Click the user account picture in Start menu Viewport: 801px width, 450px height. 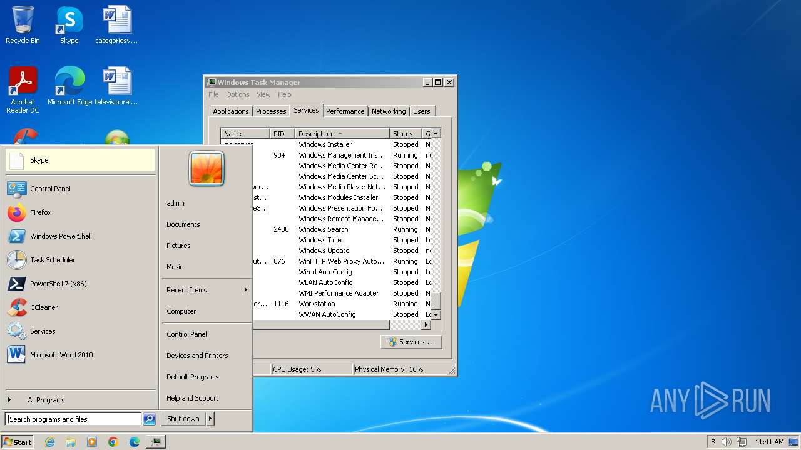(x=207, y=167)
